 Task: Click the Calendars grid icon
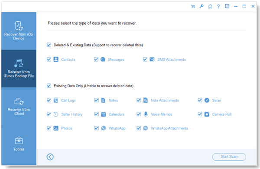click(x=104, y=114)
